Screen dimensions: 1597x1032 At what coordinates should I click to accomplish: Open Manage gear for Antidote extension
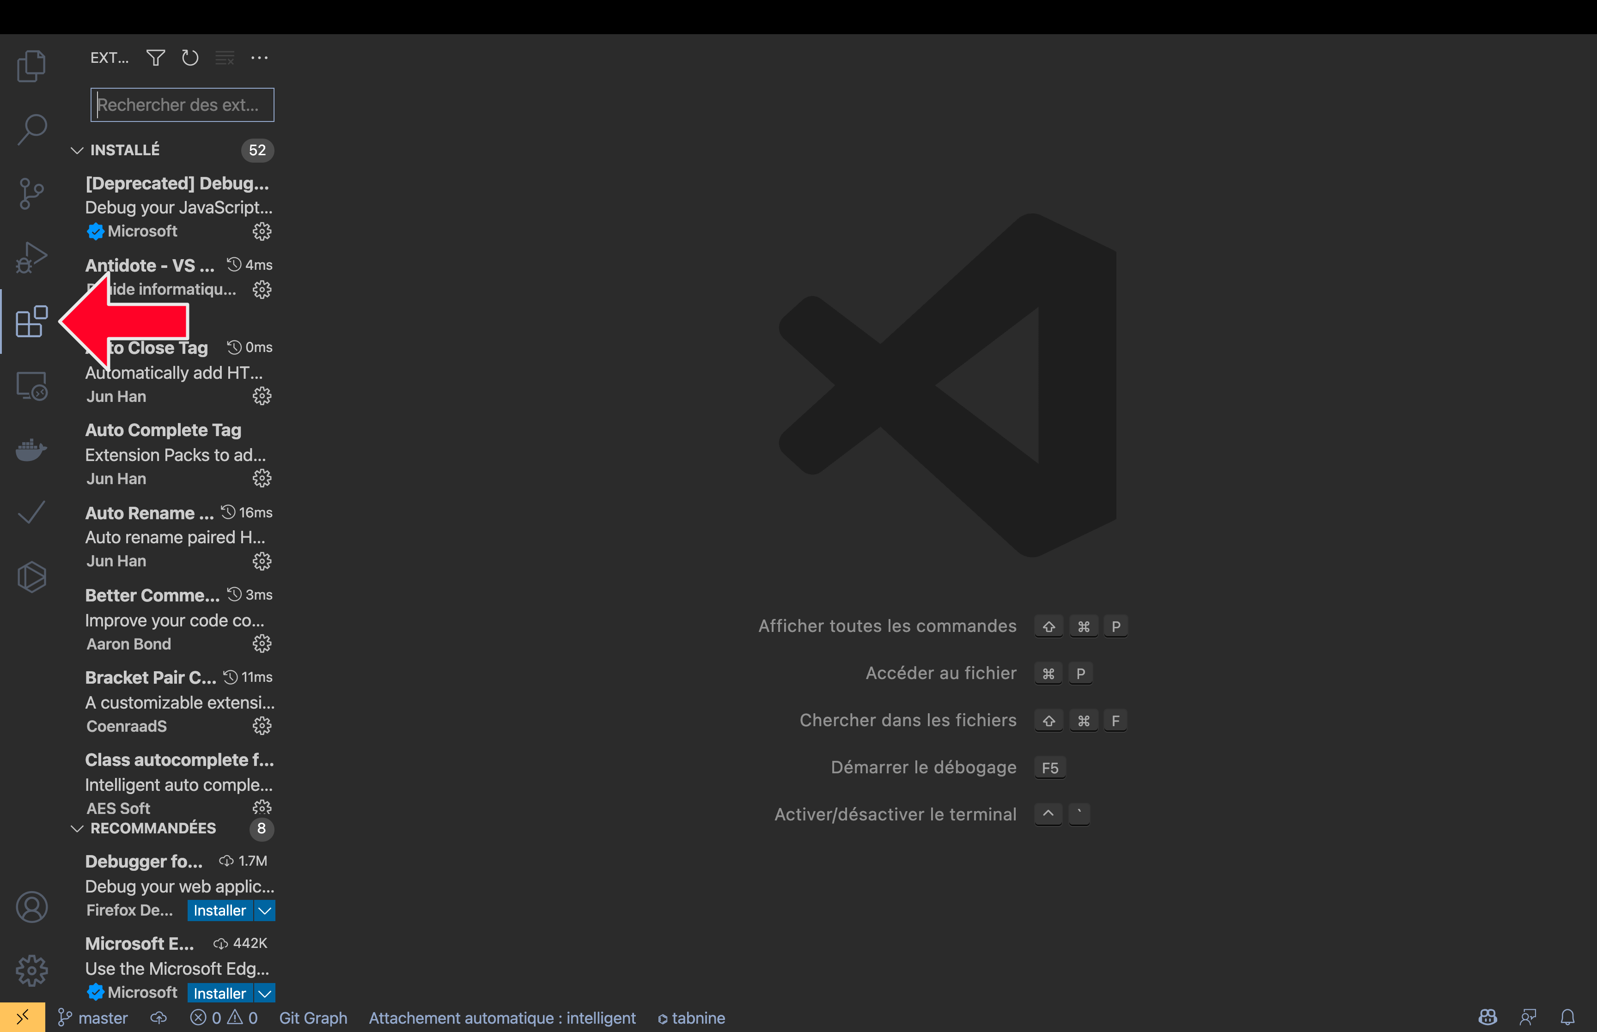(262, 290)
